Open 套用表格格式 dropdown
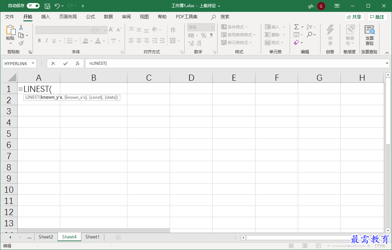Image resolution: width=392 pixels, height=250 pixels. point(239,35)
